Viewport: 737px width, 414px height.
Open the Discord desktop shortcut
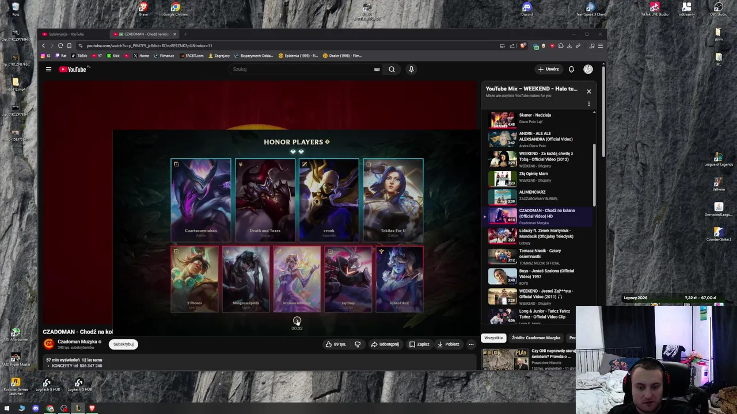coord(527,9)
